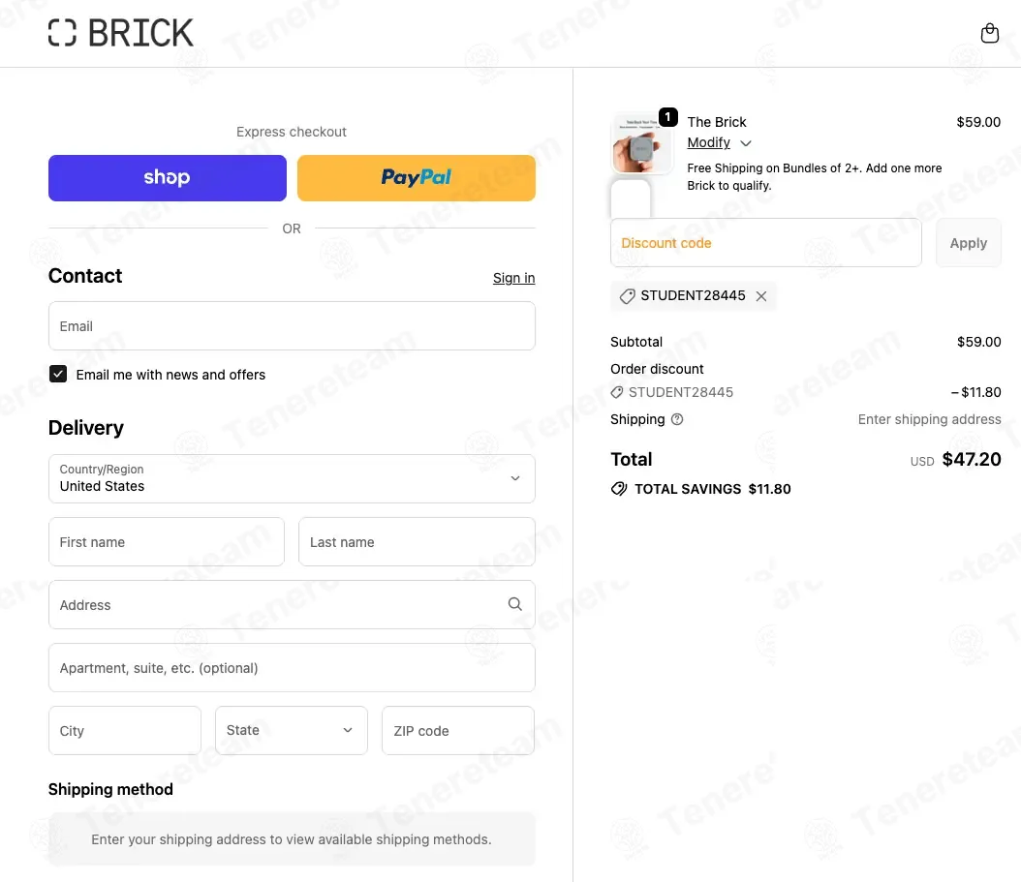Click the total savings tag icon

tap(619, 489)
